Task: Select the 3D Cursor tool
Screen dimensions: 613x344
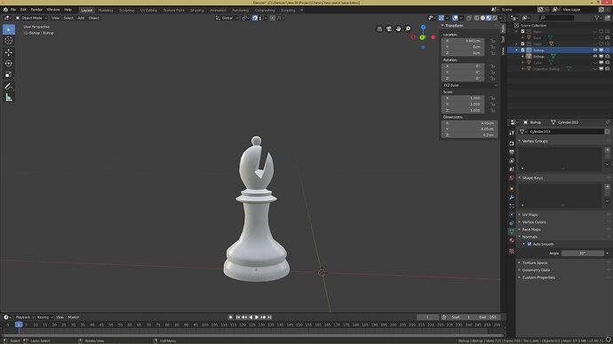Action: (x=9, y=41)
